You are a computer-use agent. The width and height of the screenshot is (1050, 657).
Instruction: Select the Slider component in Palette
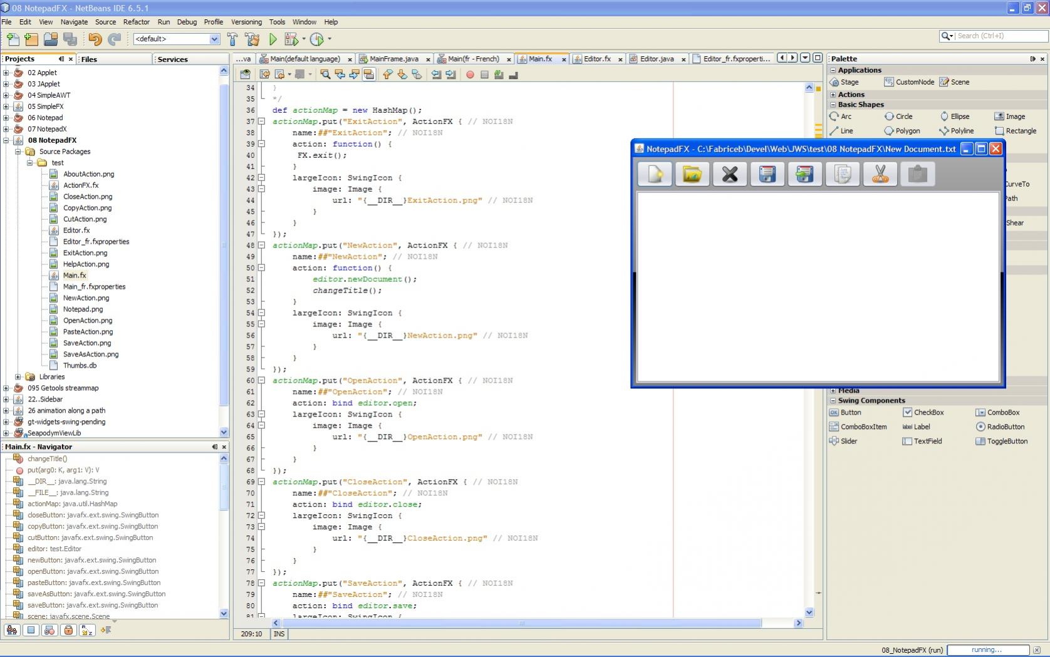[843, 441]
